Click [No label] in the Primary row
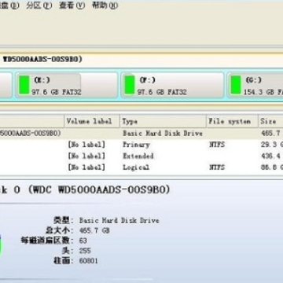283x283 pixels. [x=86, y=145]
